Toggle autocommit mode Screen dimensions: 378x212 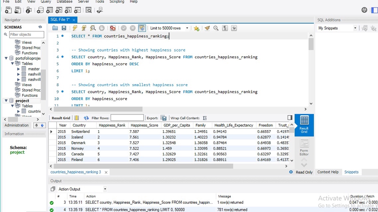[142, 28]
